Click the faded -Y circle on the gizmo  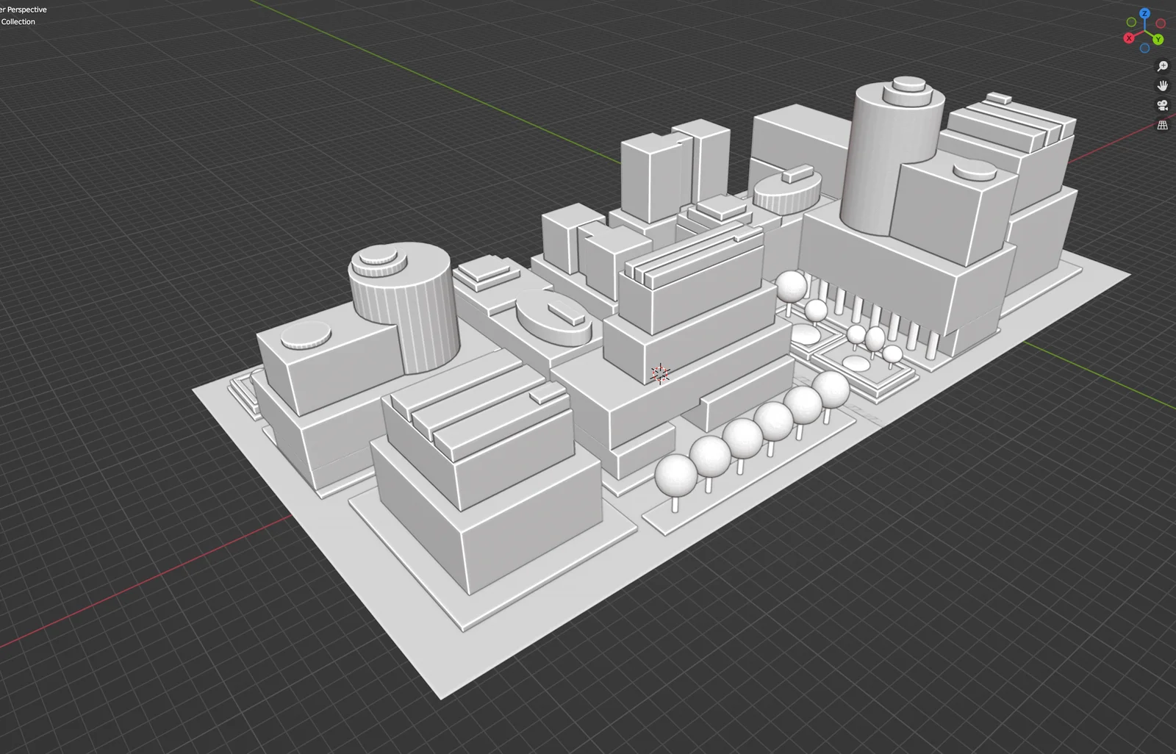1131,22
